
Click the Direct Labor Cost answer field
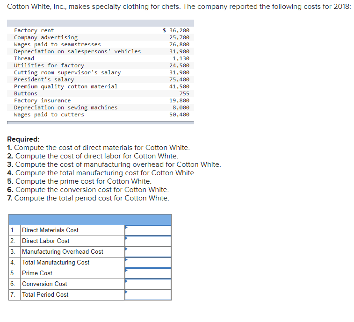148,241
